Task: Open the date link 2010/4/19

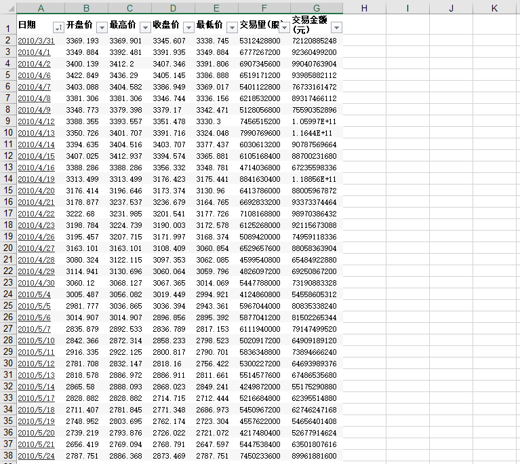Action: coord(36,179)
